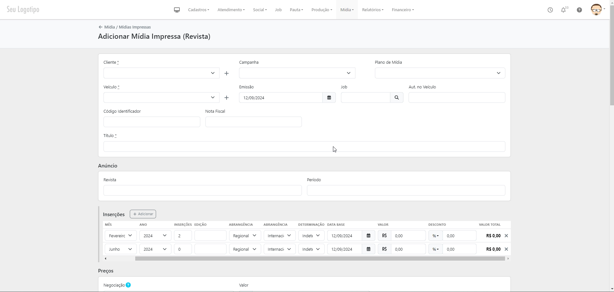614x292 pixels.
Task: Click the Job search magnifier icon
Action: 396,98
